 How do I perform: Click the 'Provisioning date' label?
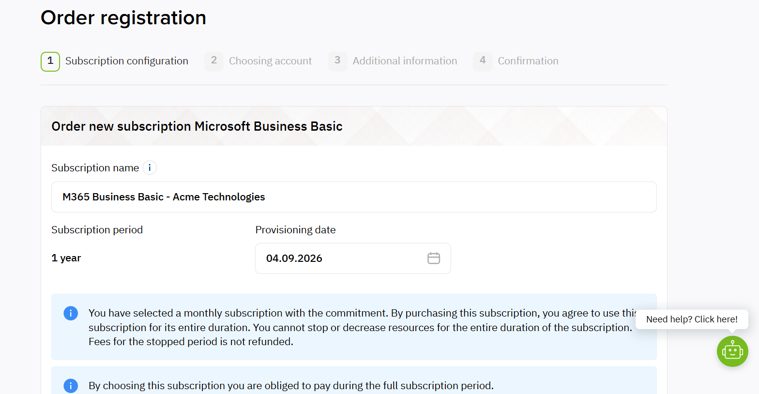click(x=295, y=230)
